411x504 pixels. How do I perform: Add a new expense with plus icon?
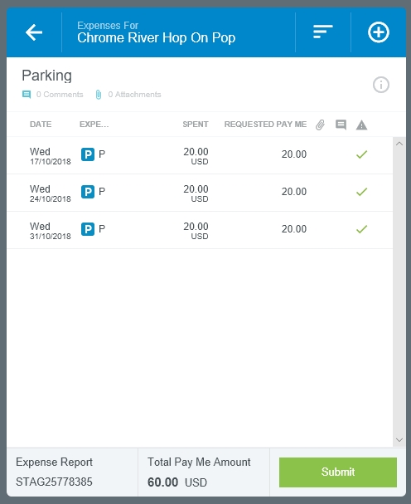379,32
